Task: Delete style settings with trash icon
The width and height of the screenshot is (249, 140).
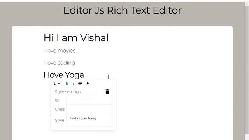Action: (107, 92)
